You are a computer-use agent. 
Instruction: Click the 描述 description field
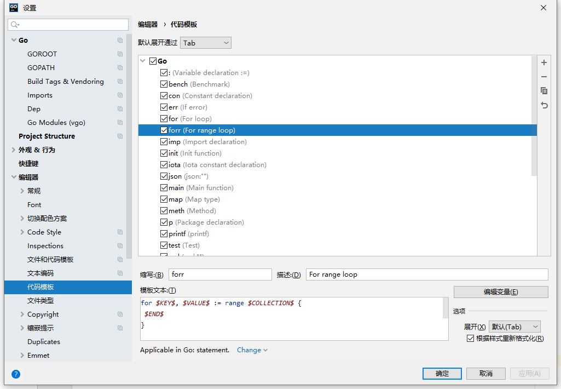coord(427,274)
